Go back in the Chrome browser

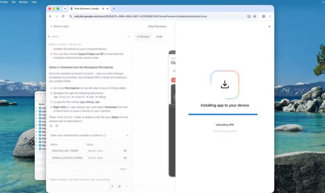[50, 16]
